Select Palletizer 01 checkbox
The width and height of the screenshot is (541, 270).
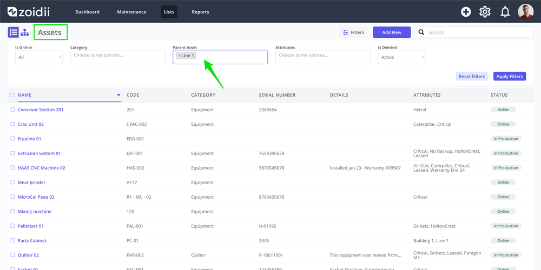coord(13,226)
